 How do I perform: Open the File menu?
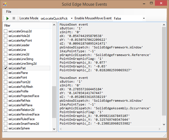pyautogui.click(x=9, y=12)
